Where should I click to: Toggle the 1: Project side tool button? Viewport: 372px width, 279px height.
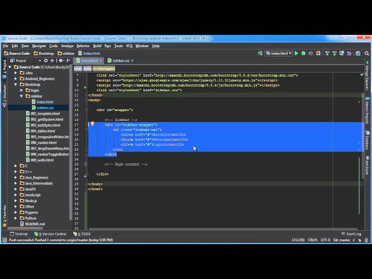[x=5, y=69]
